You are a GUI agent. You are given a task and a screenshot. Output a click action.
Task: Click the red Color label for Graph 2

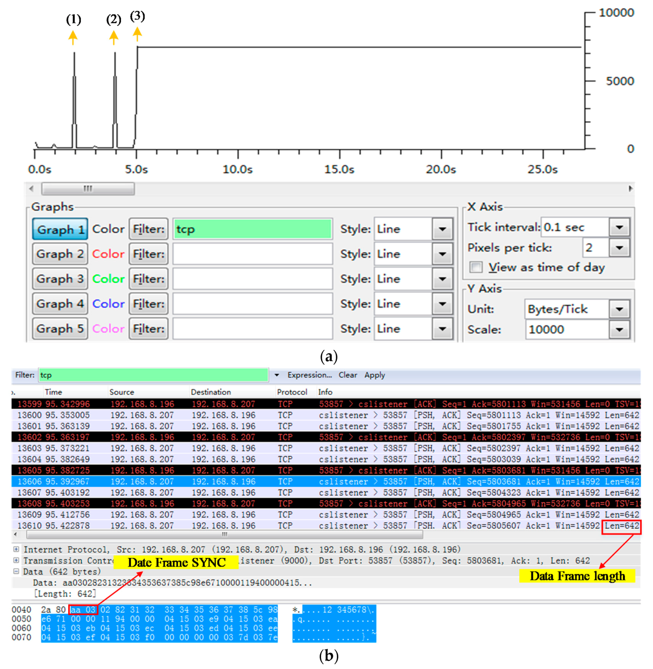(x=108, y=254)
